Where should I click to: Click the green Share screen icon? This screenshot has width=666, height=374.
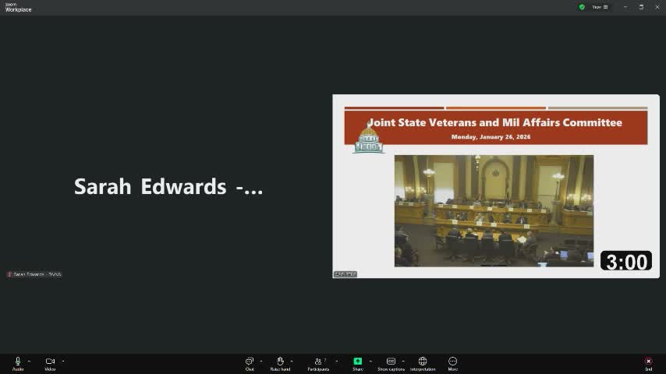[357, 362]
